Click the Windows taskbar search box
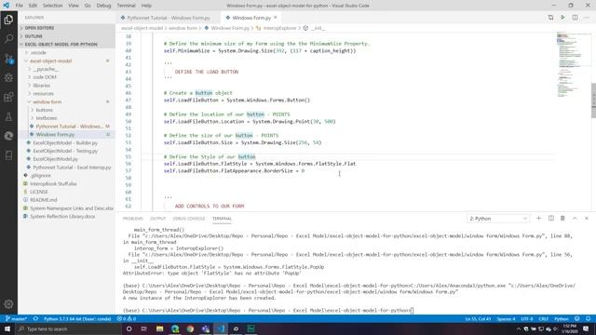The width and height of the screenshot is (596, 335). 68,328
